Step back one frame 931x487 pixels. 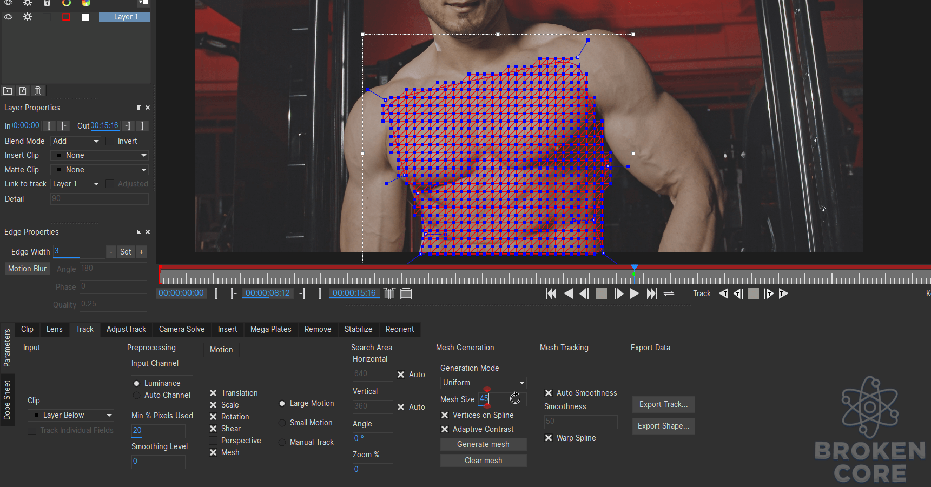584,293
